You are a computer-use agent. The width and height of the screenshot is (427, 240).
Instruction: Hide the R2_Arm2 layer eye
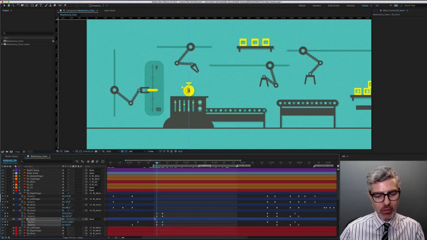pos(3,210)
